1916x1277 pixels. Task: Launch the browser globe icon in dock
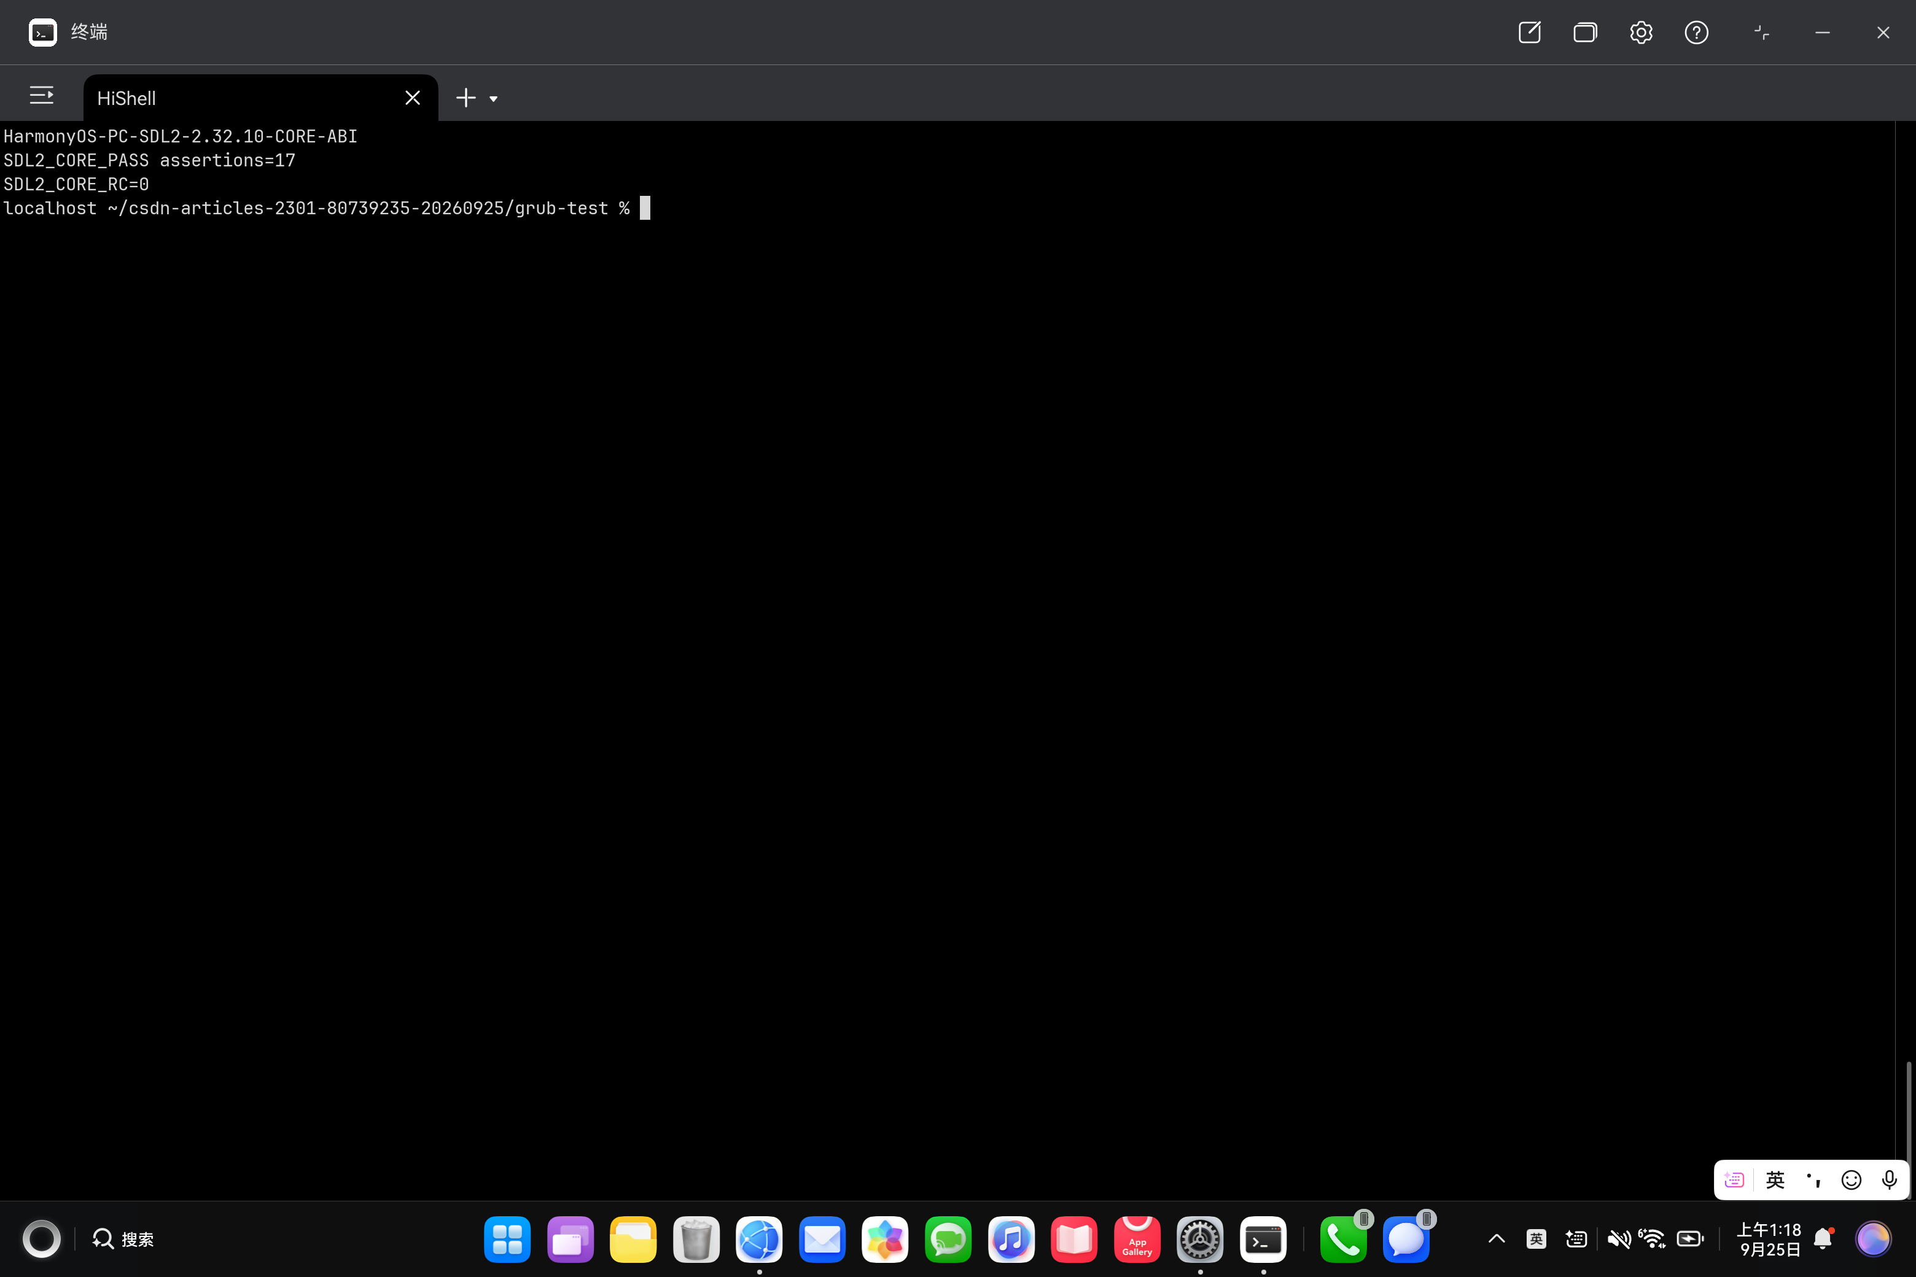pos(759,1239)
